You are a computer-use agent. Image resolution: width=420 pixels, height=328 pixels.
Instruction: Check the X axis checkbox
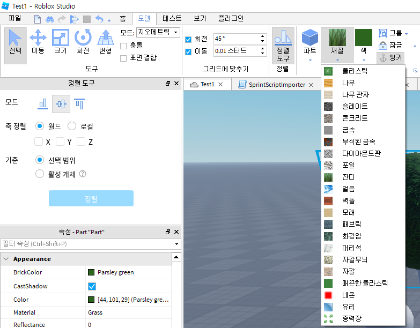pos(39,141)
